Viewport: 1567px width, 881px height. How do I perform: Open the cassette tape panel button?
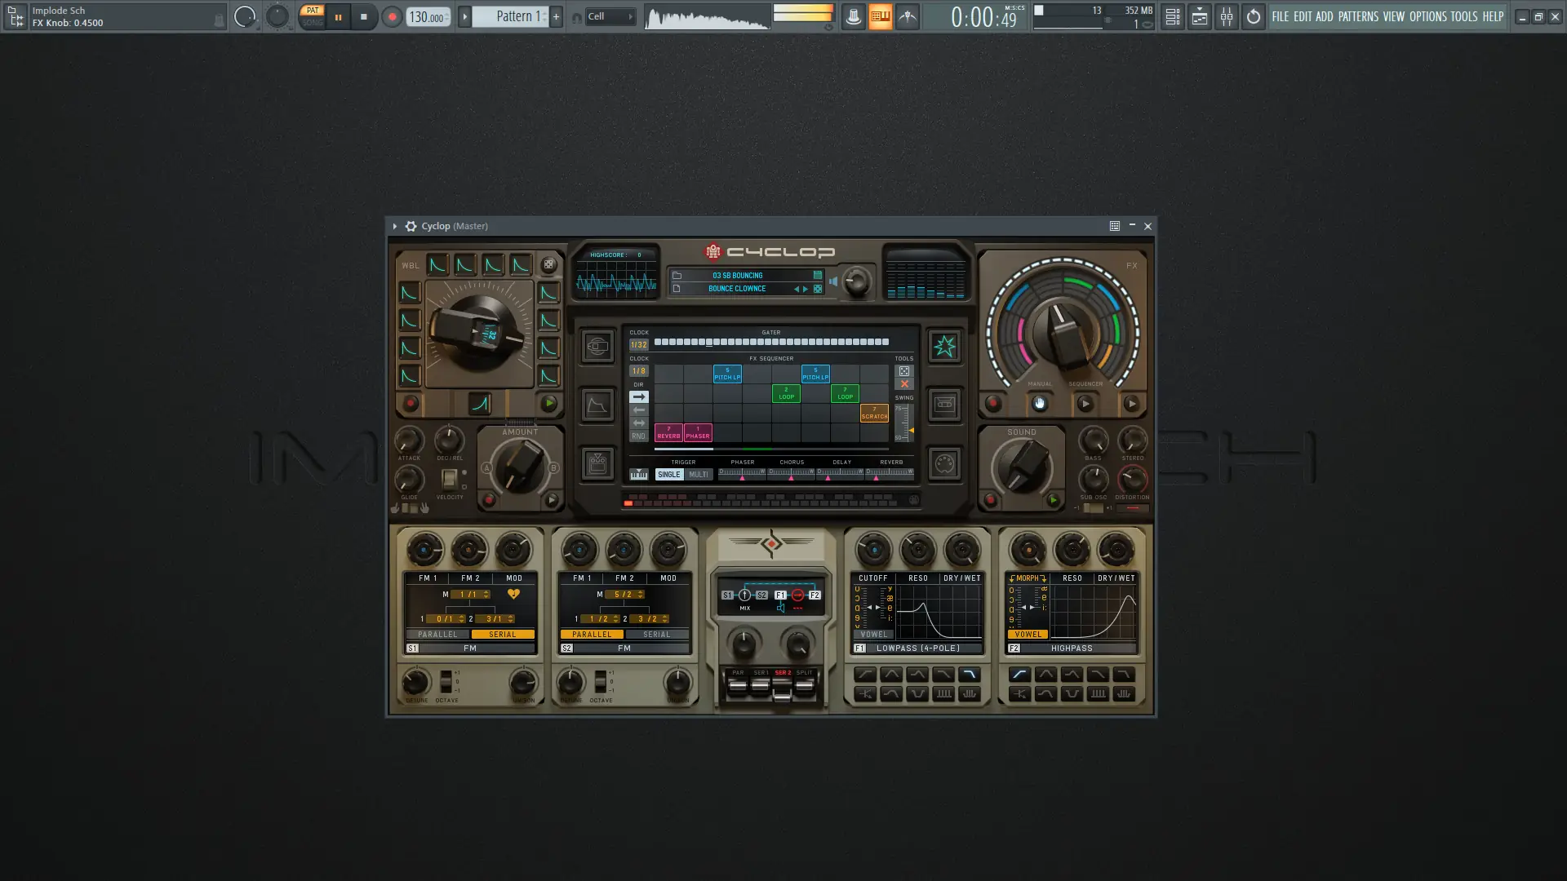point(944,405)
